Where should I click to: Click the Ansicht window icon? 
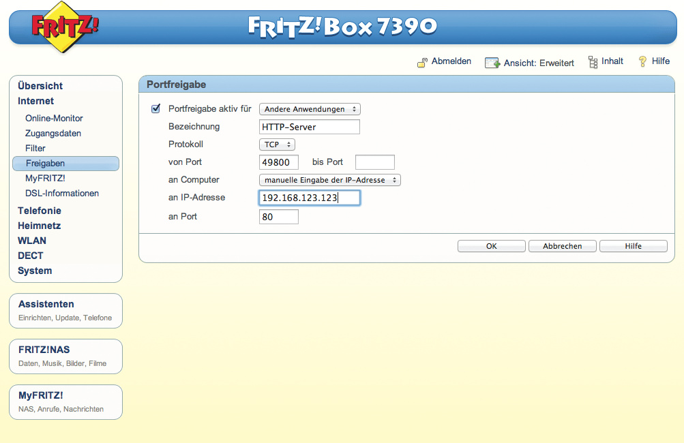pyautogui.click(x=492, y=63)
